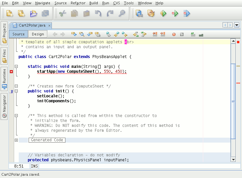Click the collapsed Generated Code box
This screenshot has height=178, width=242.
click(x=46, y=140)
